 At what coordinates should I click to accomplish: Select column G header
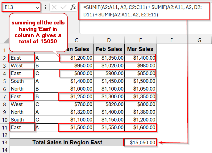[199, 40]
